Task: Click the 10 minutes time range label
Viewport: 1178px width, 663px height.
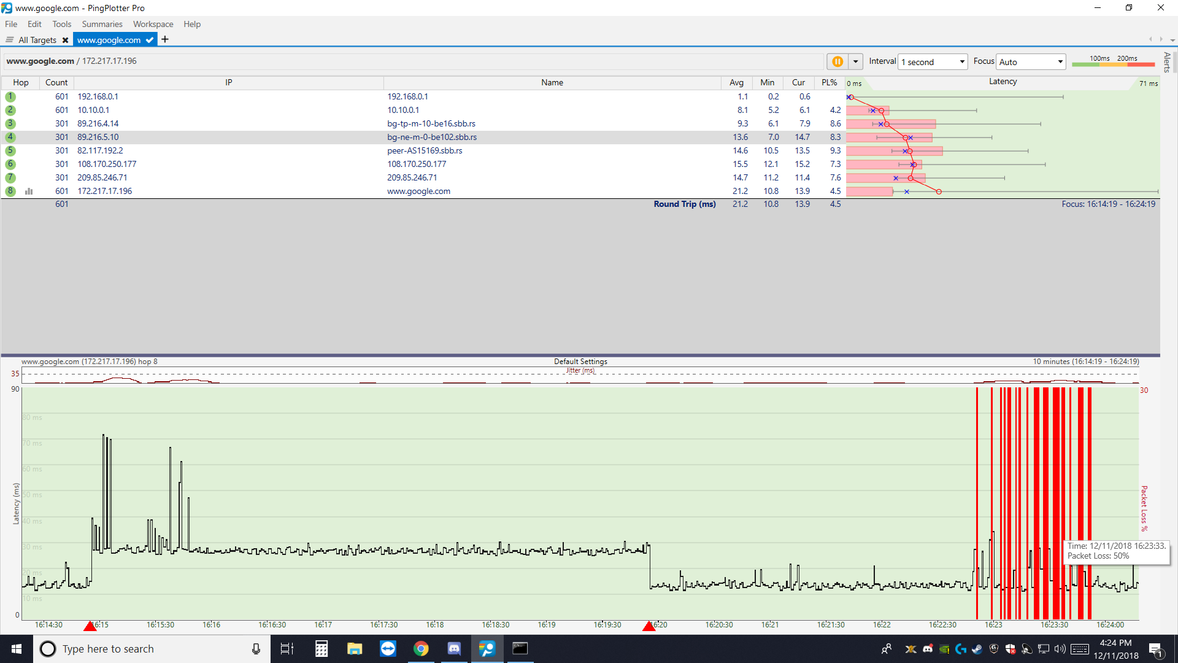Action: [1086, 361]
